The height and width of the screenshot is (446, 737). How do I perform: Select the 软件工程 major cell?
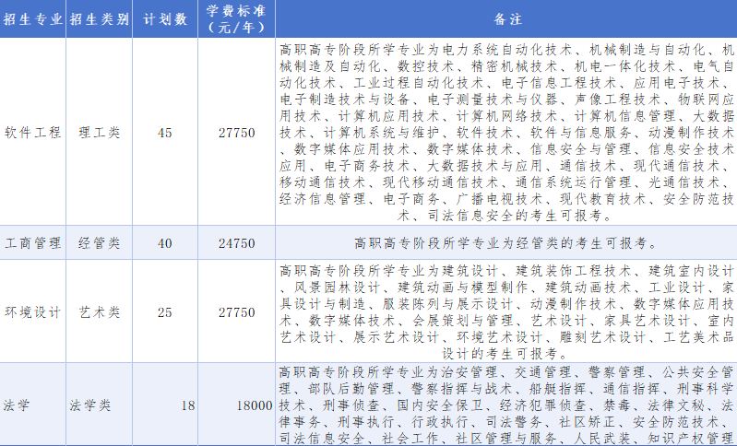(31, 132)
